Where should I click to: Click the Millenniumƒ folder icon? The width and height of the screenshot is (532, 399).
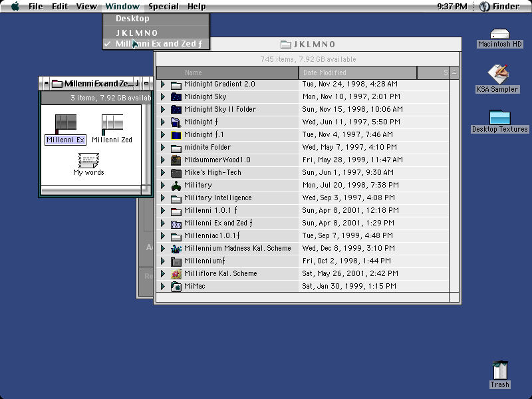(x=176, y=261)
